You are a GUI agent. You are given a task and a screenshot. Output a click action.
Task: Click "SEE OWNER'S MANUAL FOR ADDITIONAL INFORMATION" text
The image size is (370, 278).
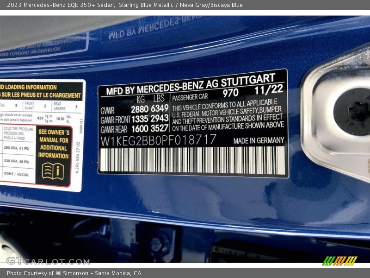[x=54, y=144]
